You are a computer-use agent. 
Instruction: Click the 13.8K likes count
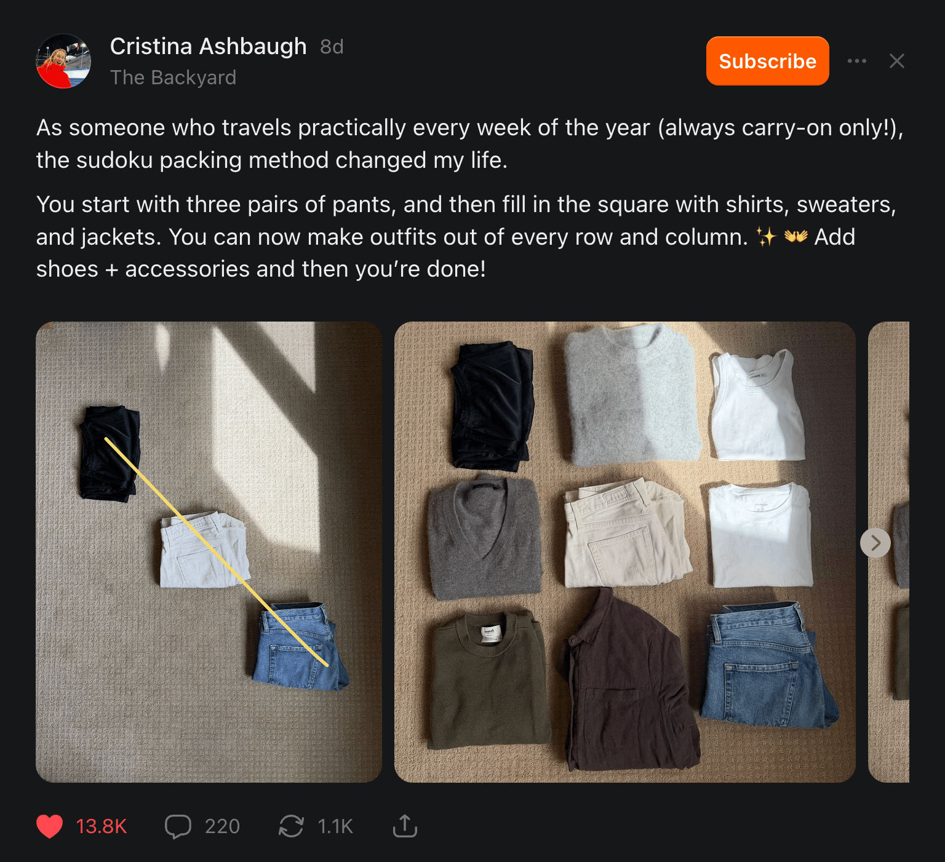click(101, 826)
